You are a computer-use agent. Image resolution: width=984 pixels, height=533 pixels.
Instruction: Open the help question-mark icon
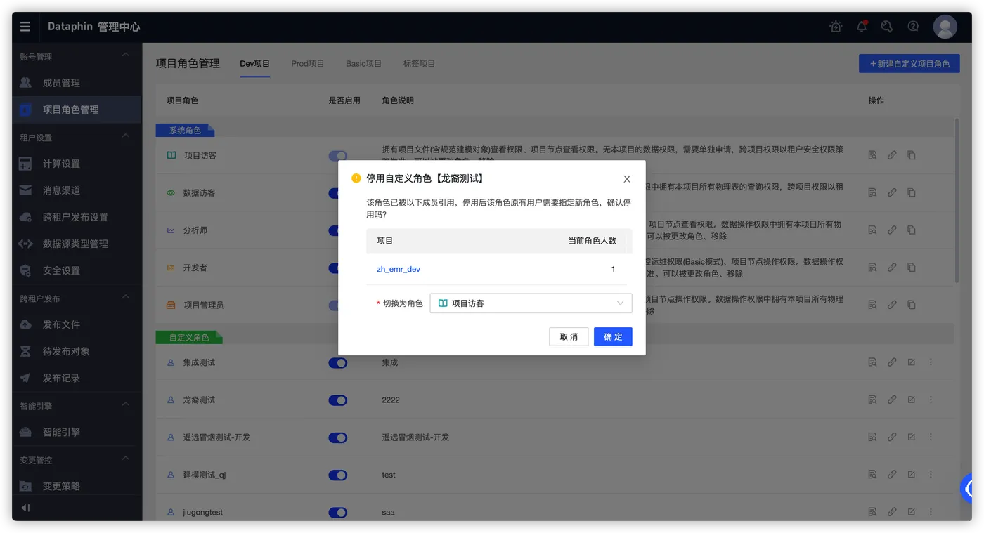[913, 27]
